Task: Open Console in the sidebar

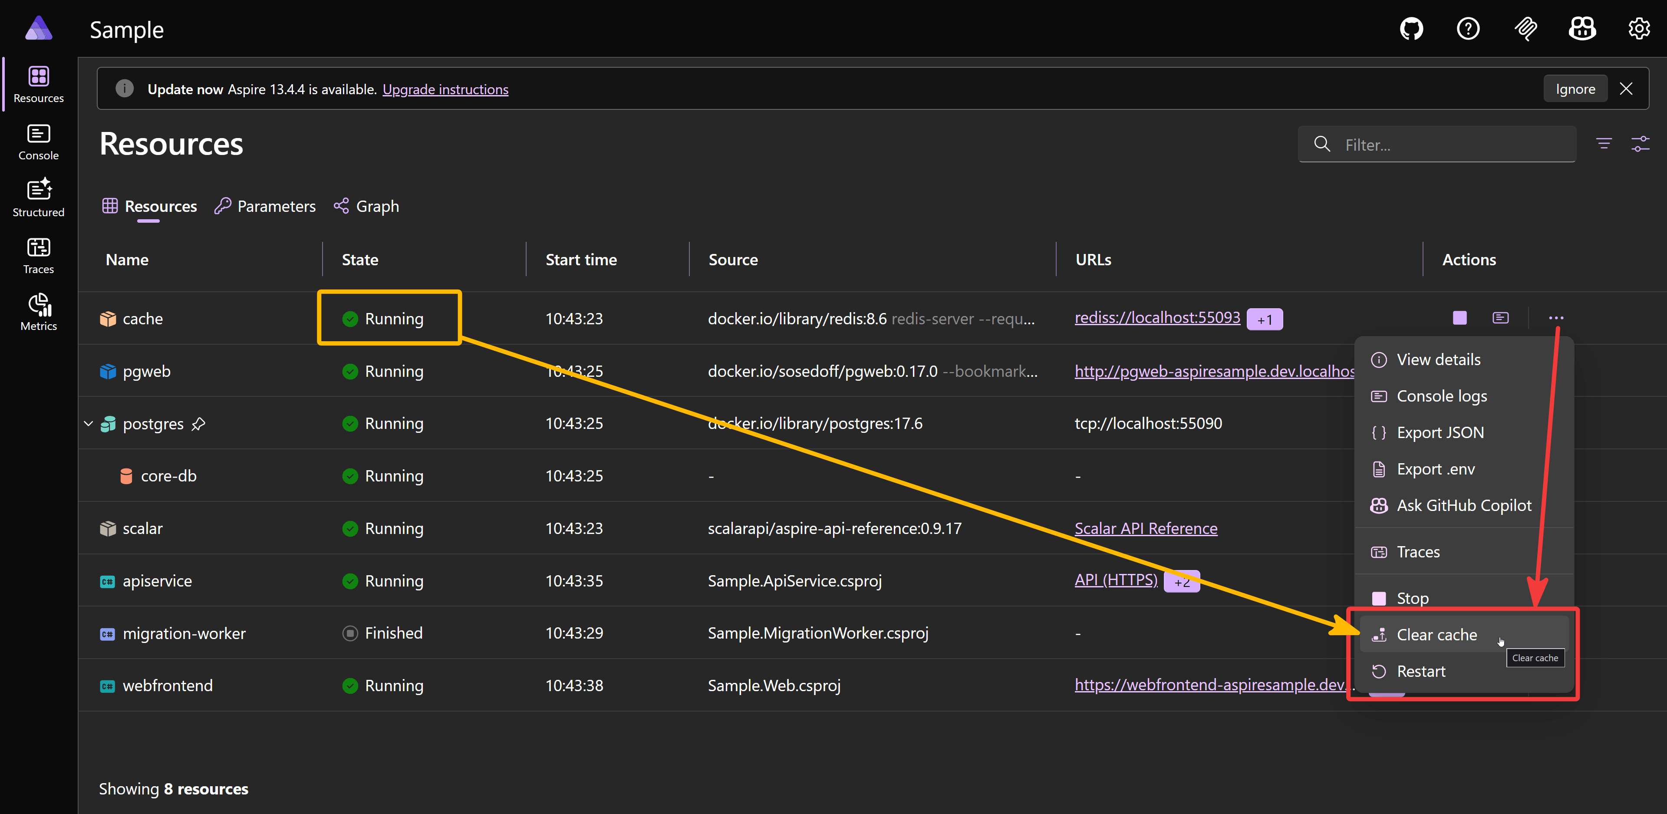Action: click(x=39, y=142)
